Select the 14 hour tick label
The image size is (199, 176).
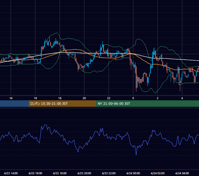11,98
